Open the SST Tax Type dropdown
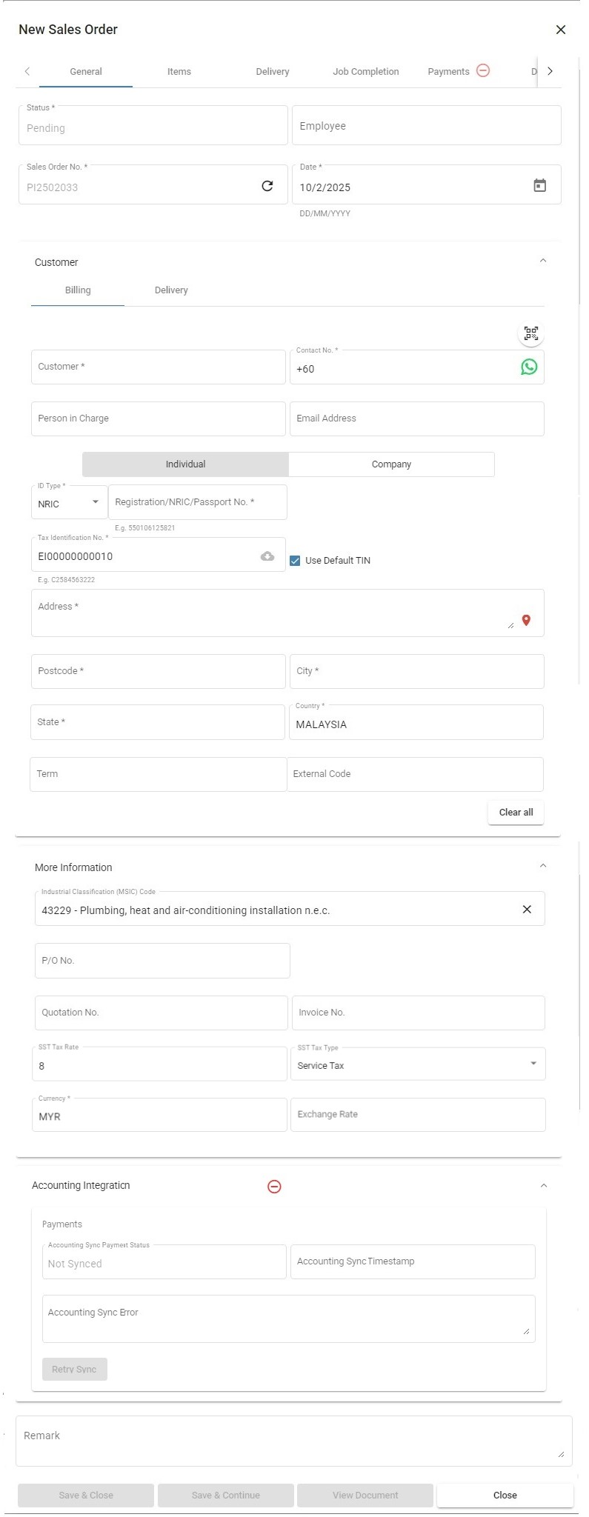Screen dimensions: 589x1517 [418, 1064]
